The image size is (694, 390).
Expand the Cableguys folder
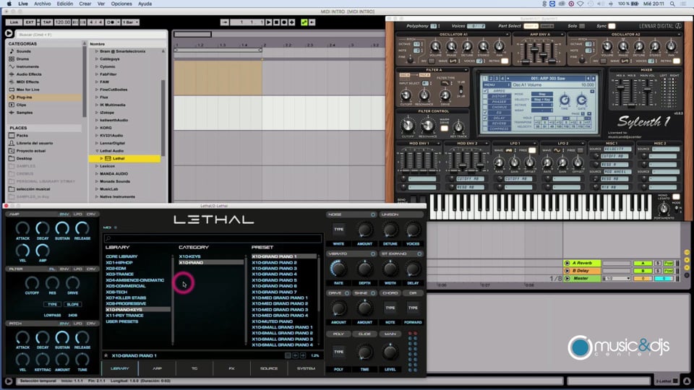[96, 58]
